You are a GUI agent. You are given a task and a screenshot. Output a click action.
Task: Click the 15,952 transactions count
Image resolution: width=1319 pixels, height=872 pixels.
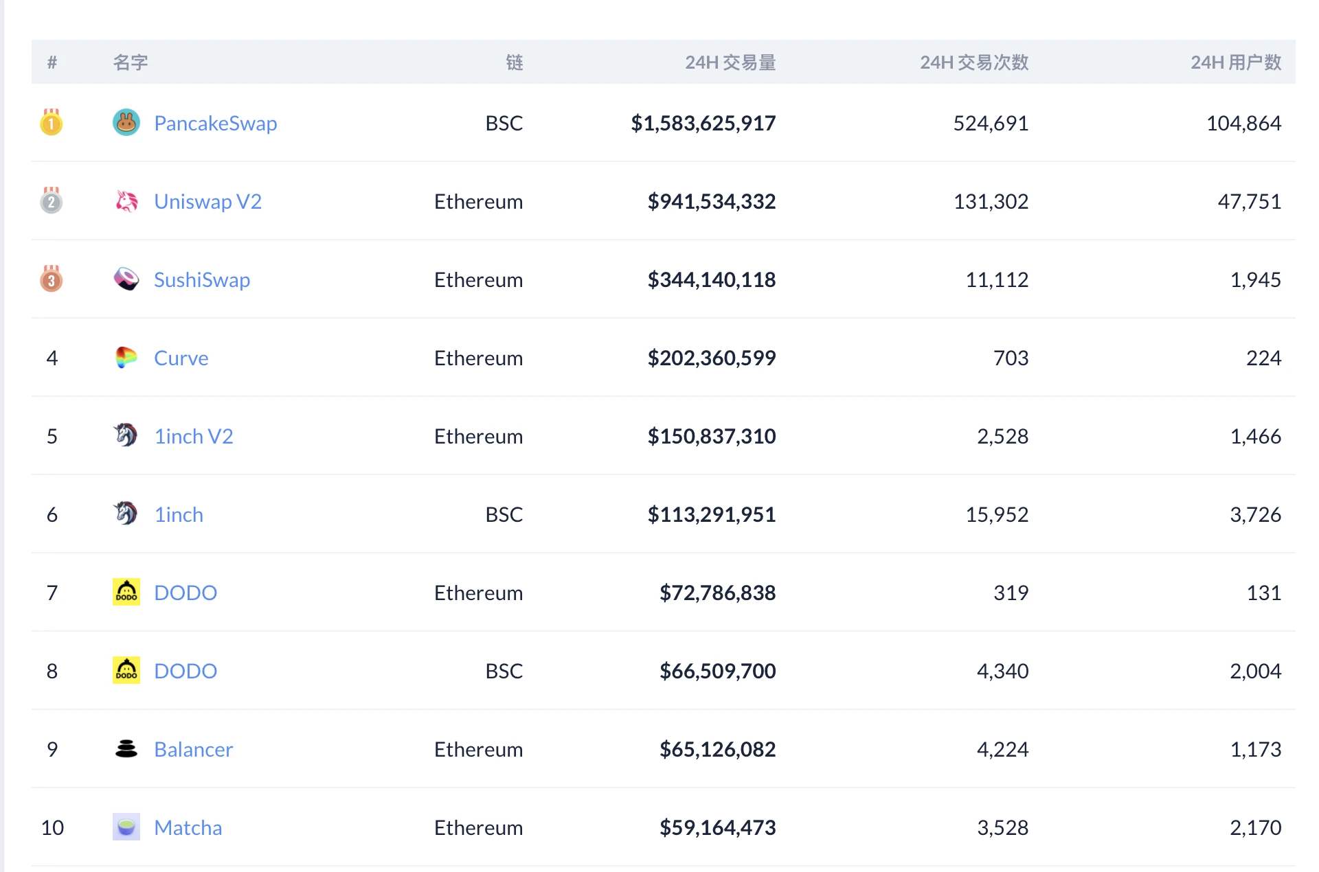[997, 515]
